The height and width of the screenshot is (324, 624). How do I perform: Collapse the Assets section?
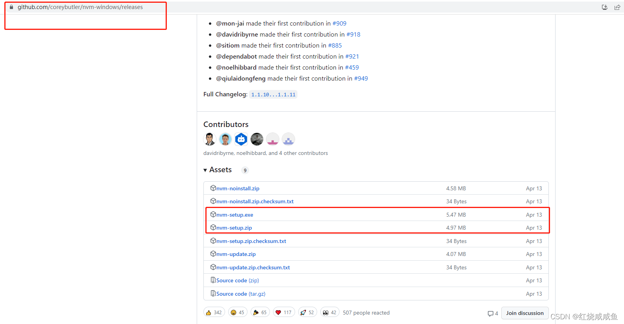(218, 170)
